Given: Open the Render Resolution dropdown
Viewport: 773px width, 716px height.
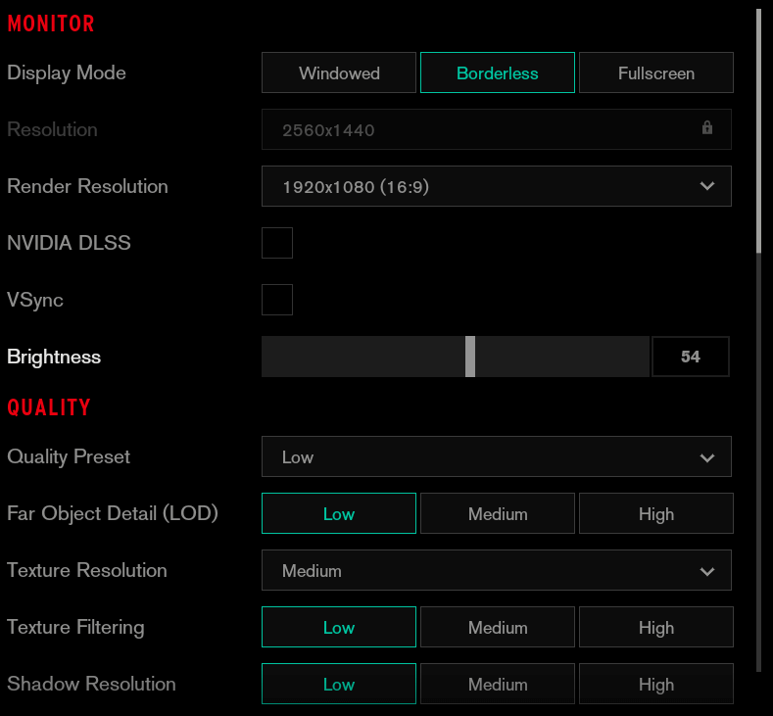Looking at the screenshot, I should point(497,186).
